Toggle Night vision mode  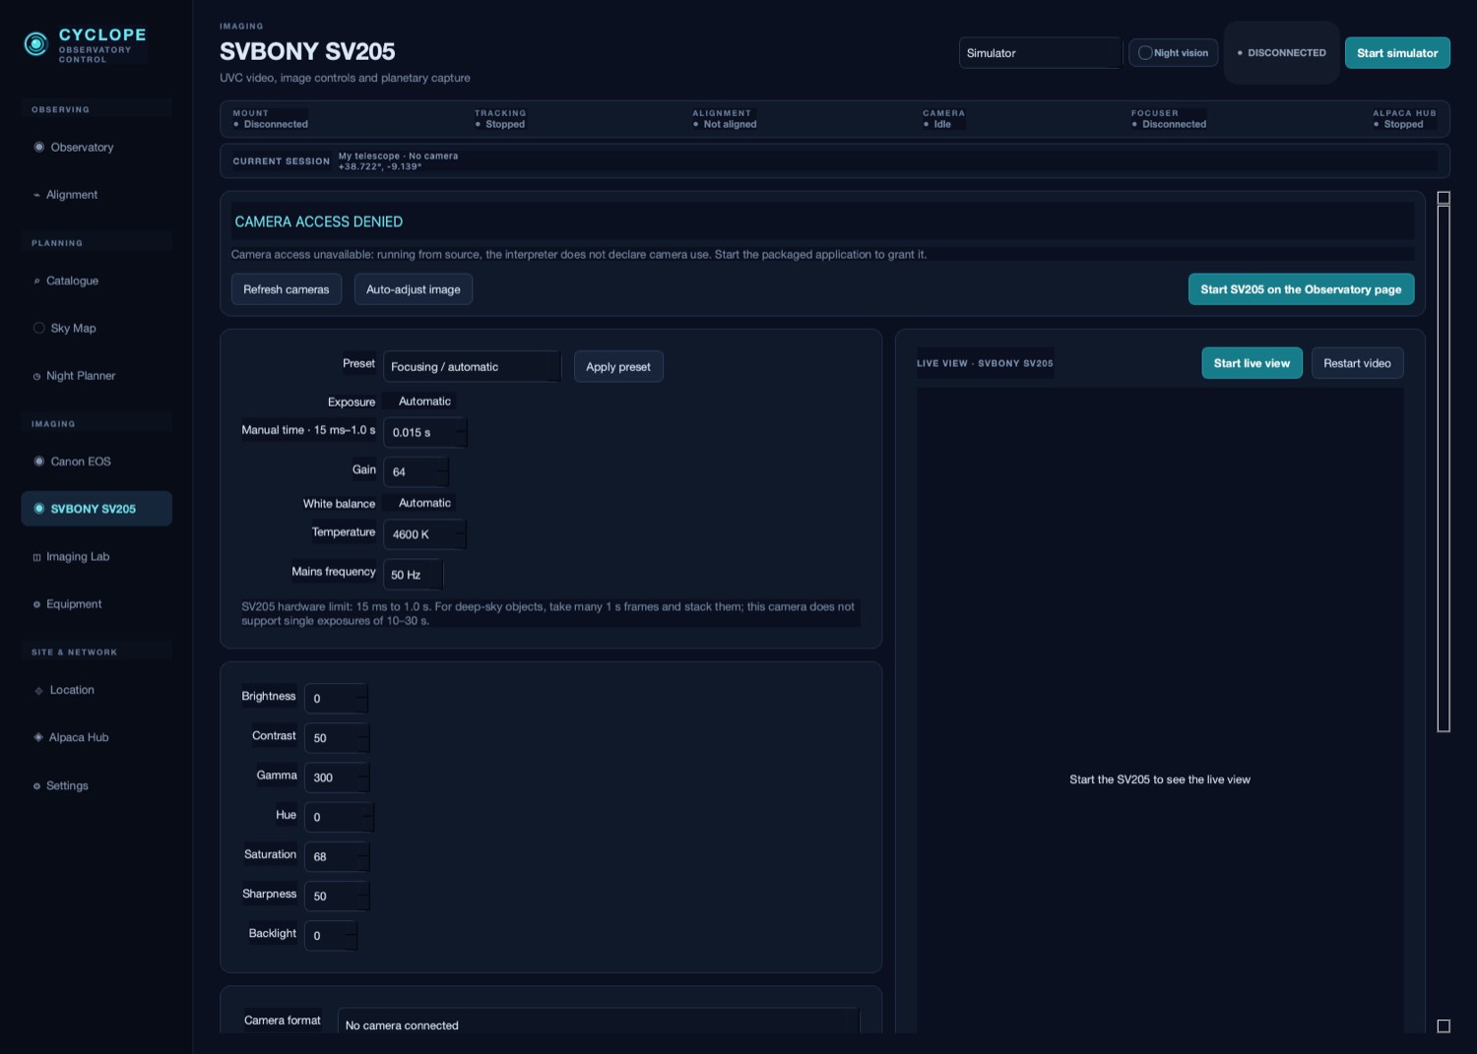click(x=1174, y=53)
